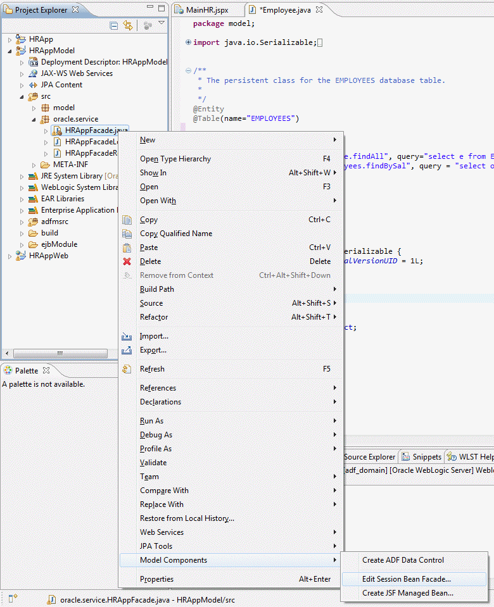Click the JAX-WS Web Services icon

[x=33, y=73]
